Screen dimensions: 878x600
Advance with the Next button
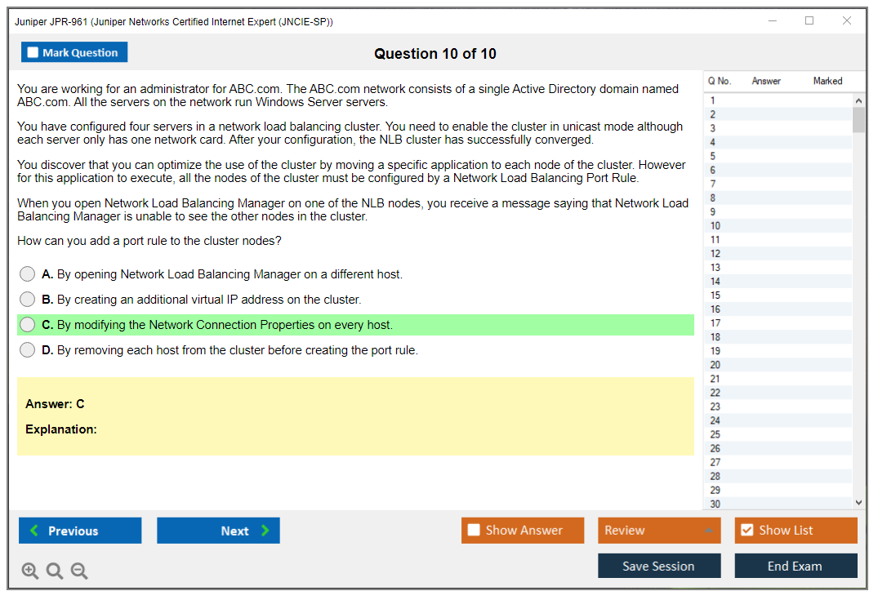pos(218,531)
